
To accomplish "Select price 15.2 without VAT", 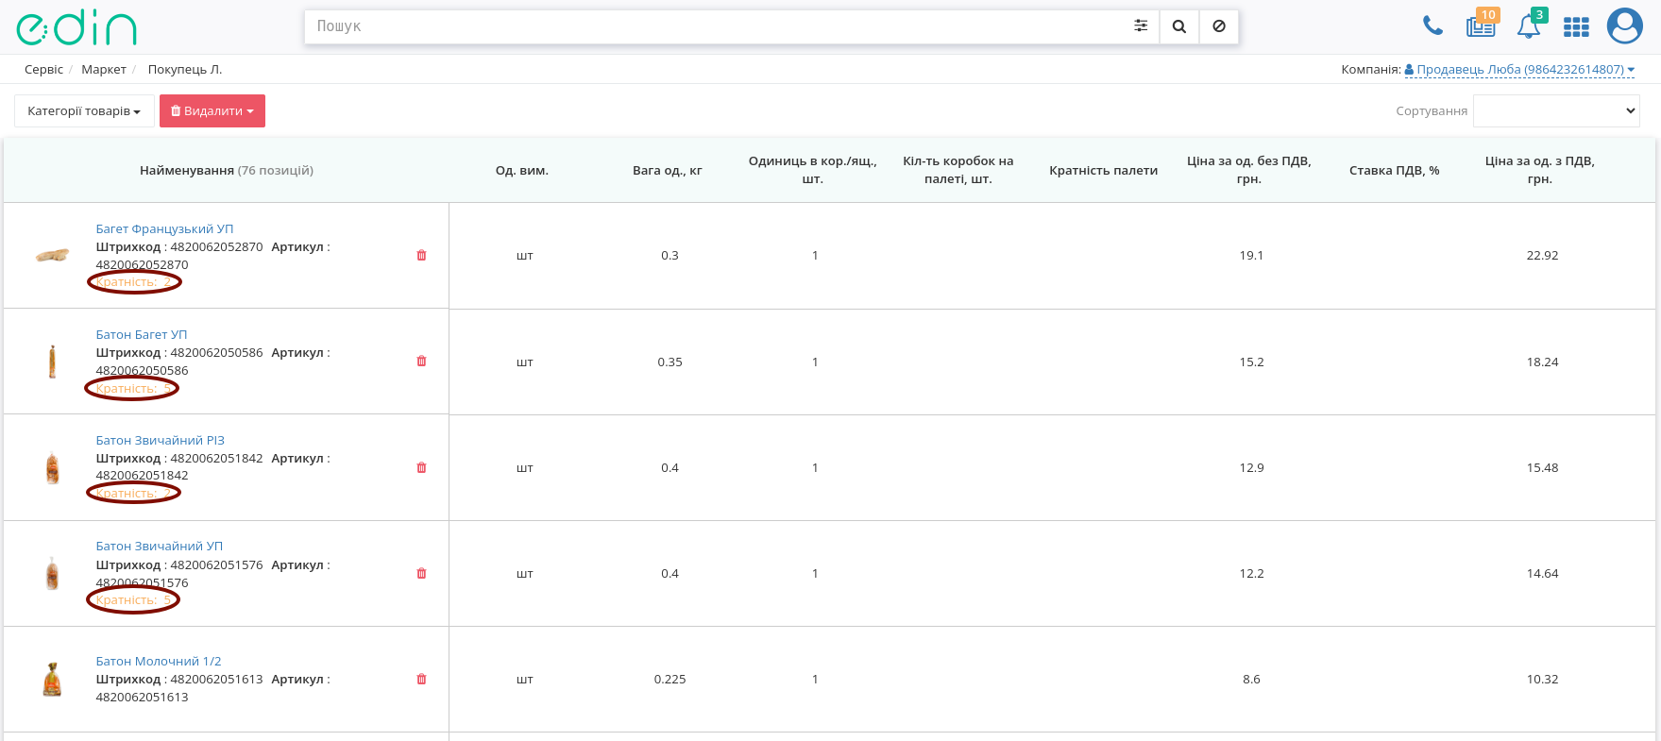I will point(1251,362).
